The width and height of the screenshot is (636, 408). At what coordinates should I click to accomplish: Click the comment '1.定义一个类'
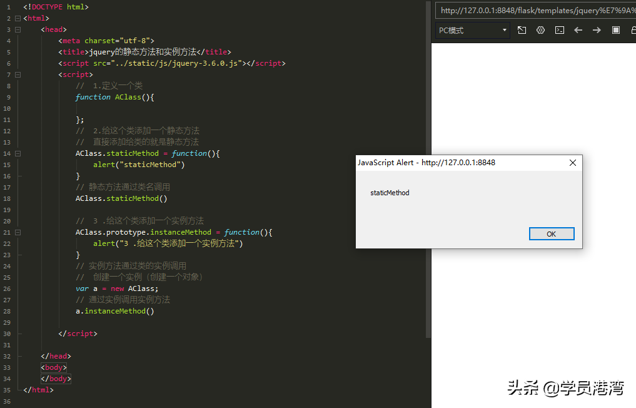[109, 86]
